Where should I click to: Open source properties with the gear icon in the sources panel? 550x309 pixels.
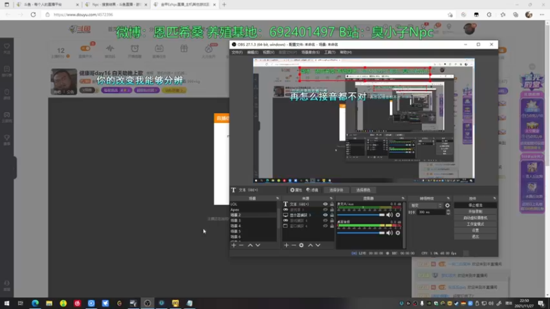(301, 245)
